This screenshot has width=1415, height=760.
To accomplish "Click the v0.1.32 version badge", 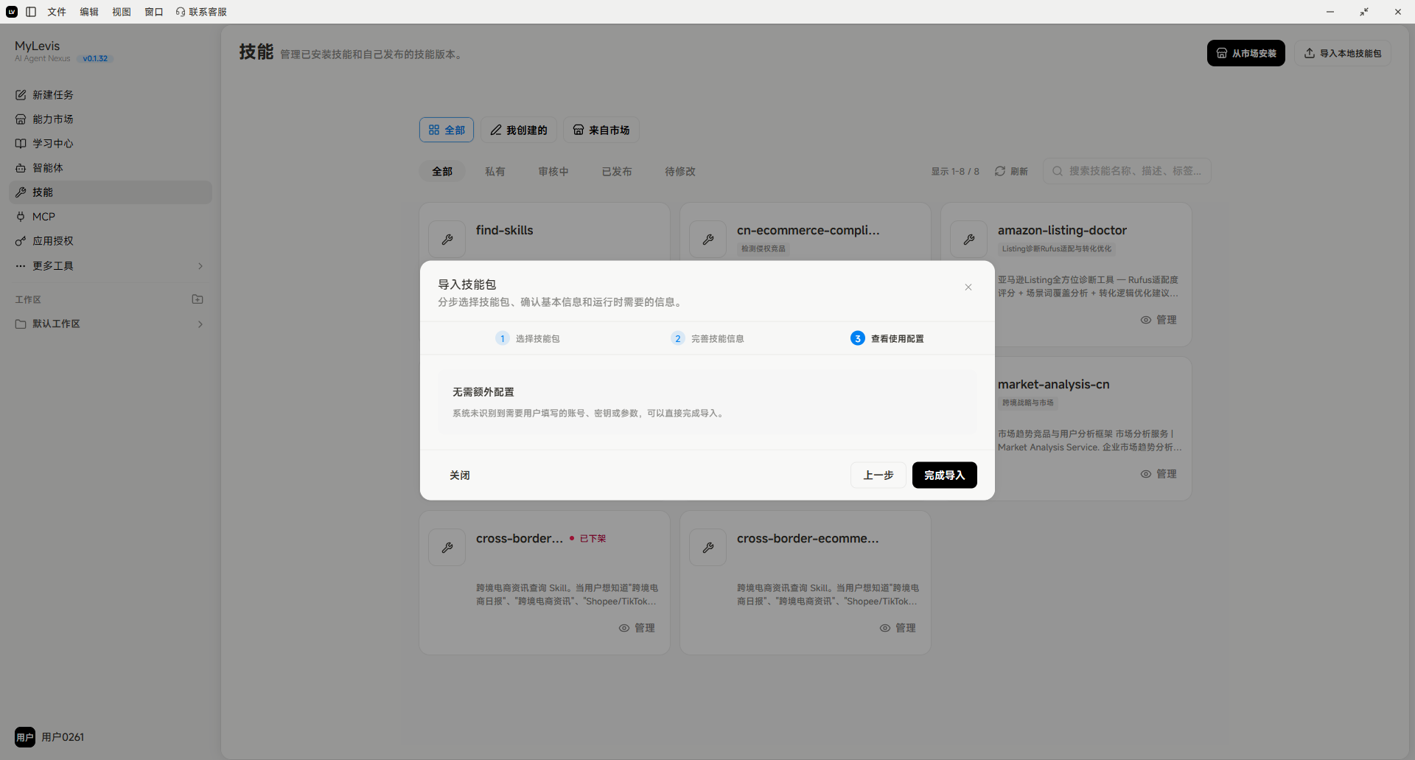I will (x=95, y=58).
